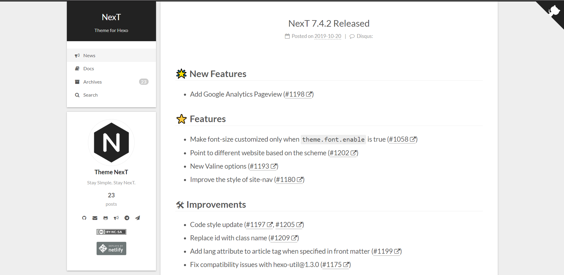This screenshot has height=275, width=564.
Task: Click the NexT hexagon logo avatar
Action: click(111, 143)
